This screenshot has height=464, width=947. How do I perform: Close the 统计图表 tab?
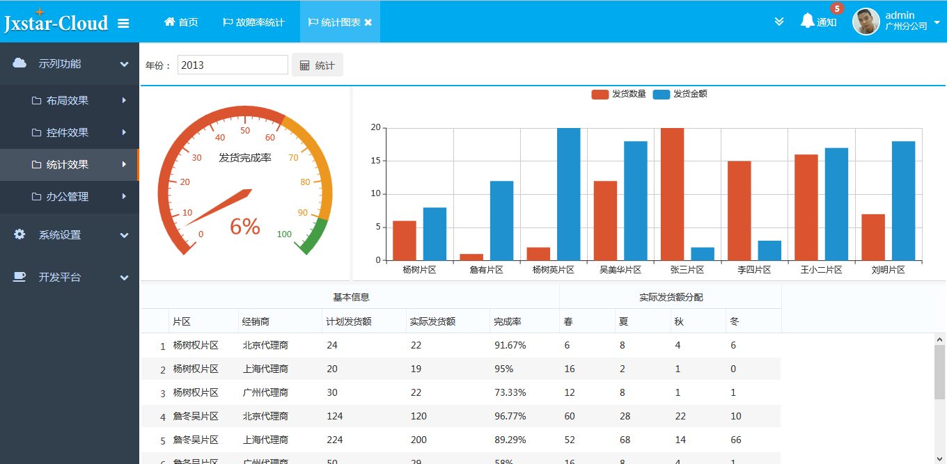tap(368, 22)
